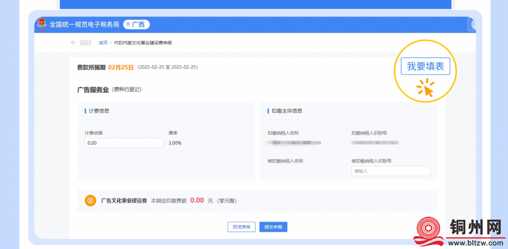Click the location pin icon beside 广西
This screenshot has width=508, height=249.
pyautogui.click(x=128, y=25)
